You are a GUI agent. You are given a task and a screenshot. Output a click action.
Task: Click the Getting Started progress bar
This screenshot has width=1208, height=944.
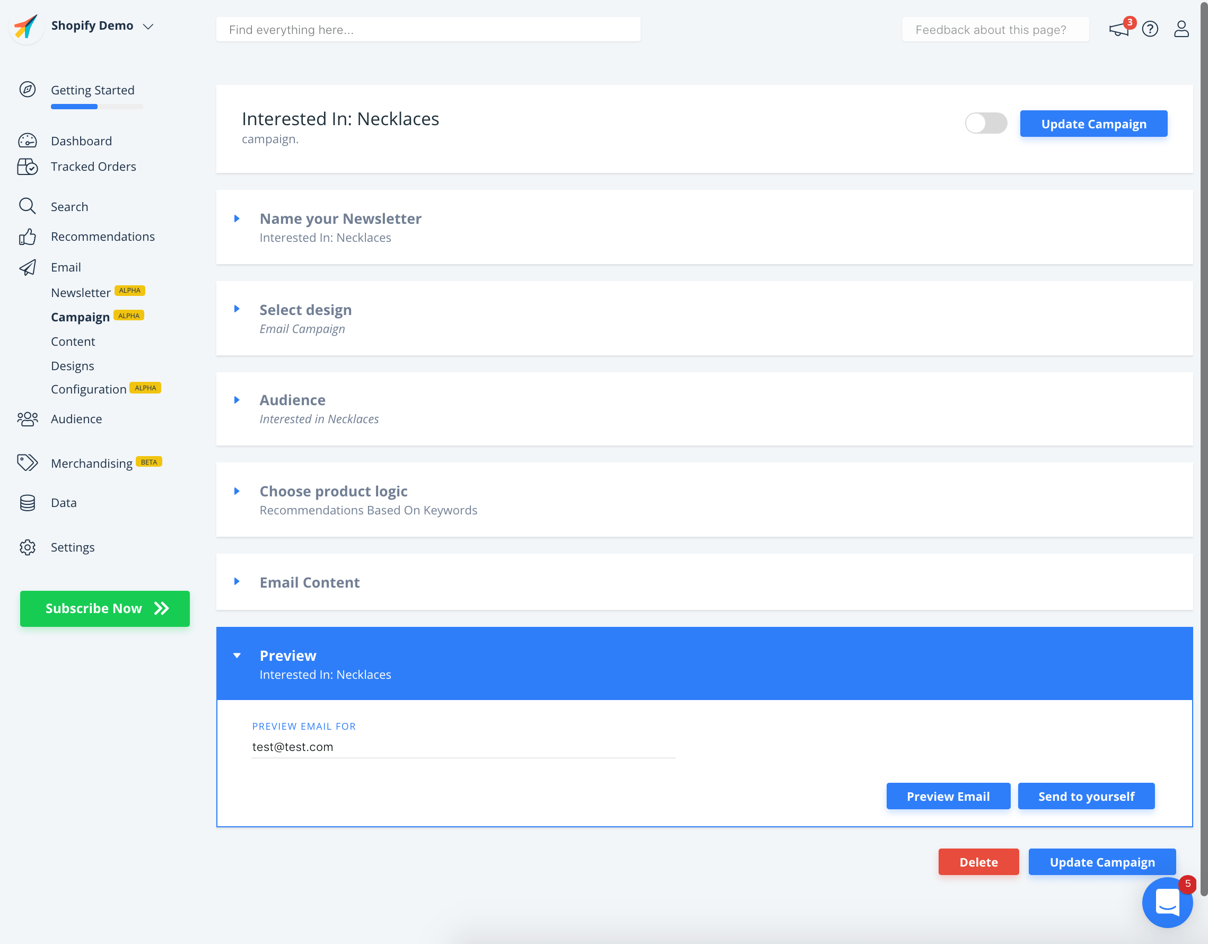(97, 107)
